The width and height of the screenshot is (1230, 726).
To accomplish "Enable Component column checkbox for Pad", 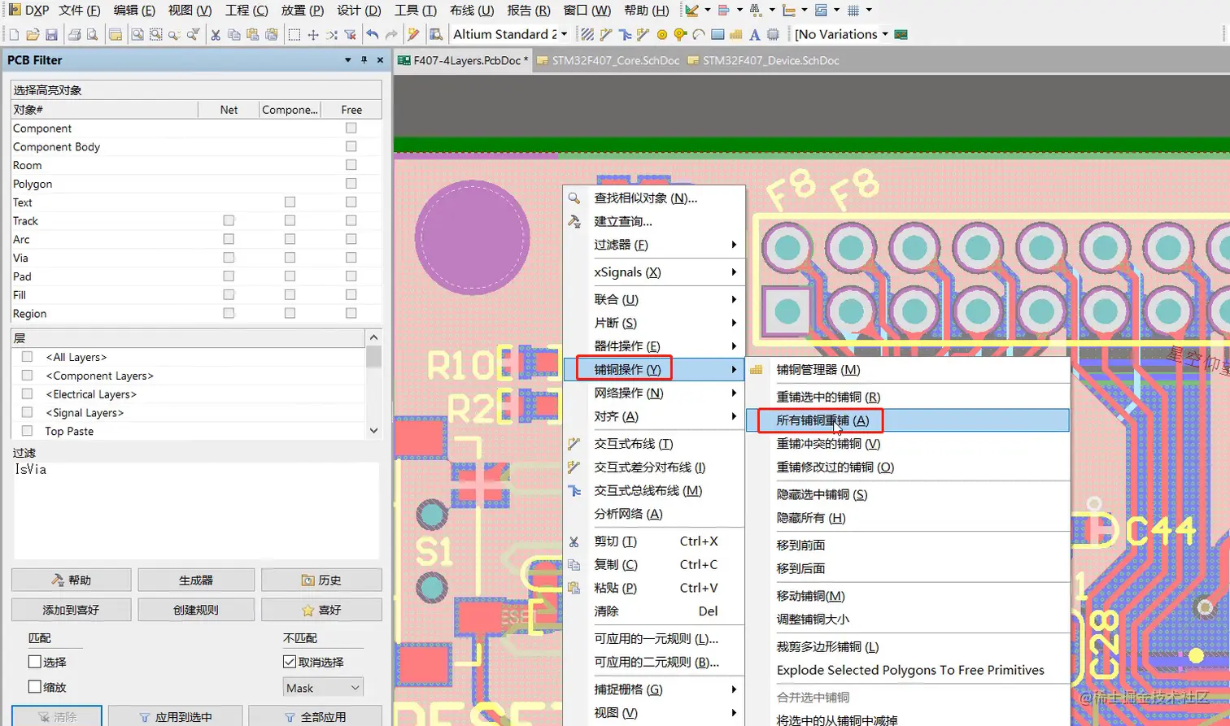I will [x=290, y=276].
